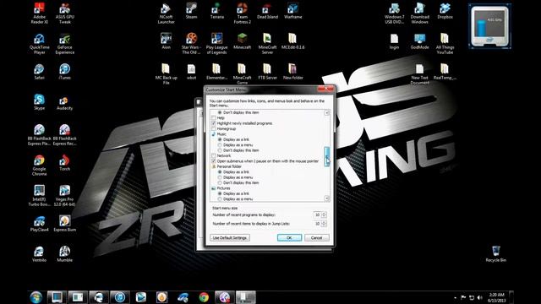The height and width of the screenshot is (304, 541).
Task: Select the Vegas Pro 12.0 desktop icon
Action: [65, 196]
